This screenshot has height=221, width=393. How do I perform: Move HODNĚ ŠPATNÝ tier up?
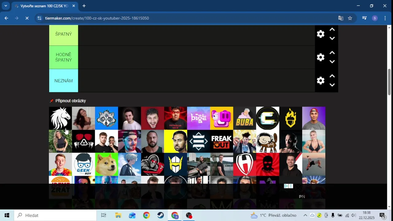(x=332, y=53)
